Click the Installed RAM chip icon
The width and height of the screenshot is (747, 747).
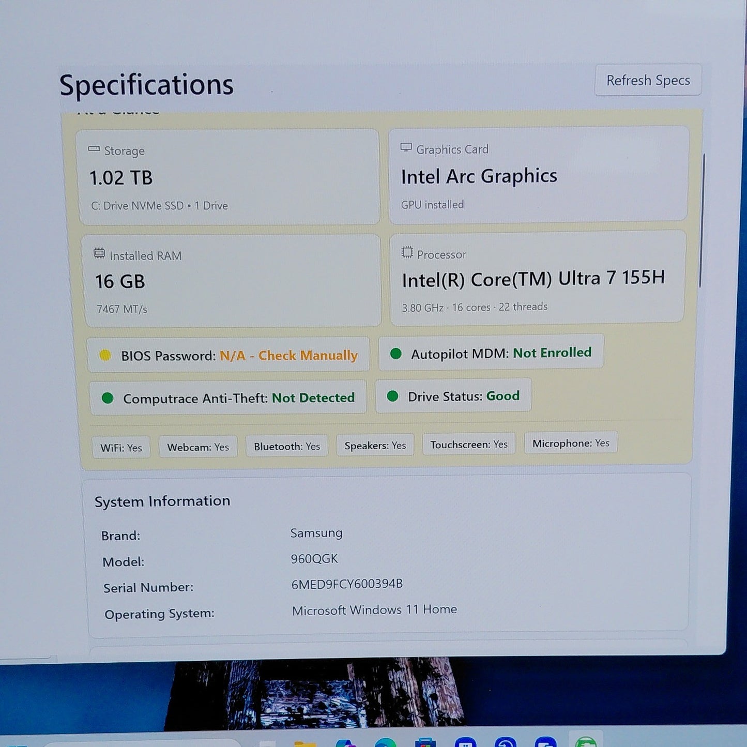99,253
